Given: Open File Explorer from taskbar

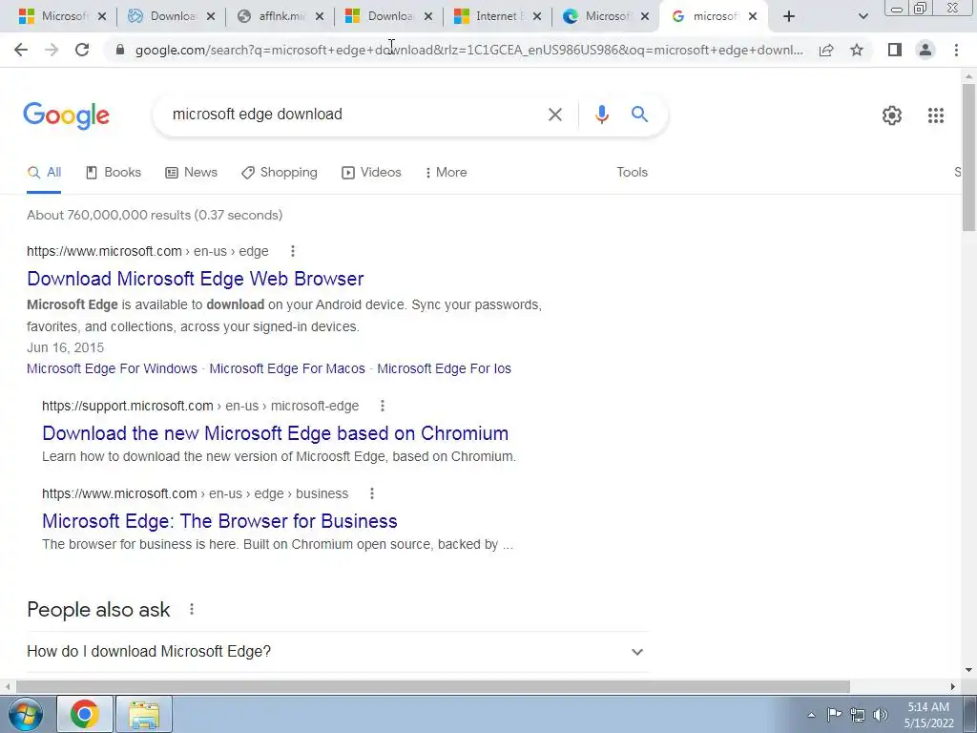Looking at the screenshot, I should pyautogui.click(x=144, y=714).
